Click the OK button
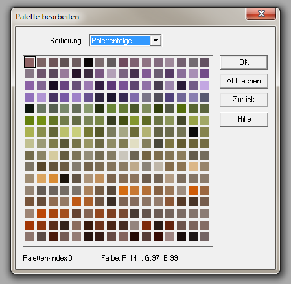Viewport: 291px width, 284px height. [244, 62]
